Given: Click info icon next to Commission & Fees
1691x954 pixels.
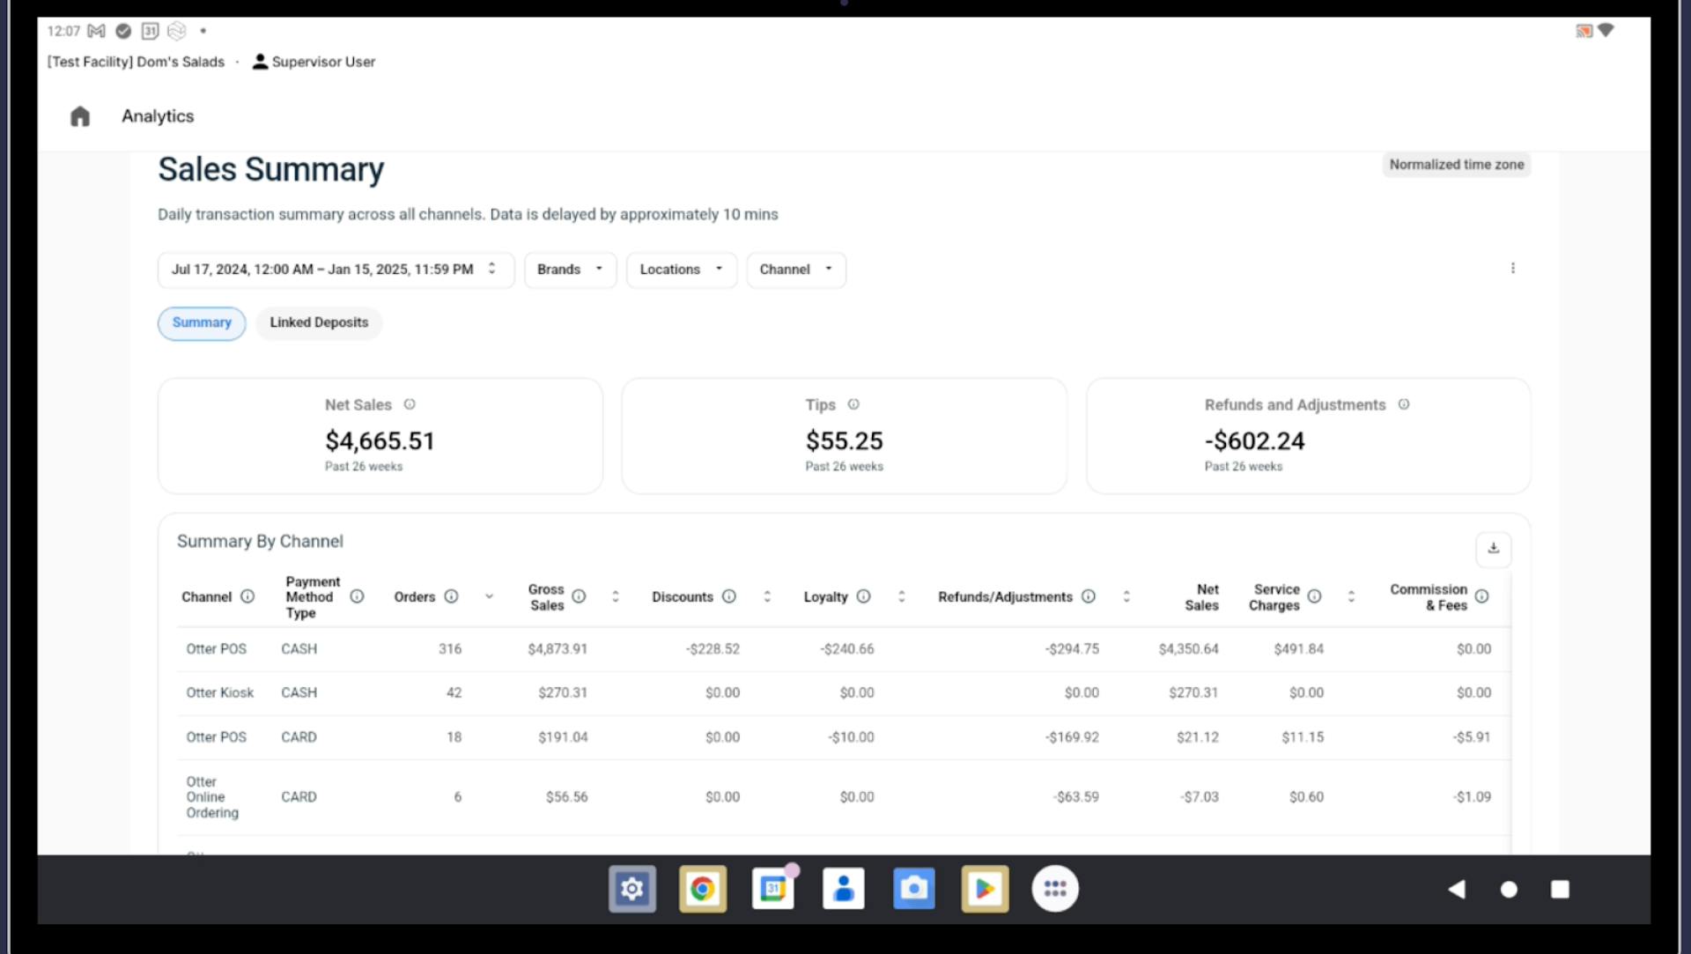Looking at the screenshot, I should tap(1481, 597).
